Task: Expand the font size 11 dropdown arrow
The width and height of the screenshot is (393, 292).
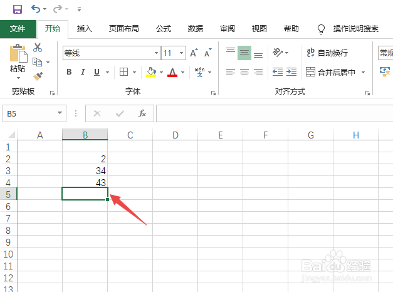Action: click(x=182, y=53)
